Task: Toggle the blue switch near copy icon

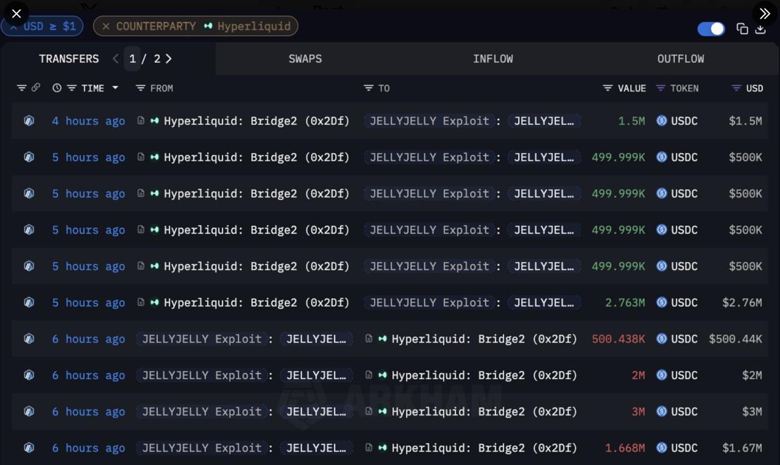Action: coord(711,29)
